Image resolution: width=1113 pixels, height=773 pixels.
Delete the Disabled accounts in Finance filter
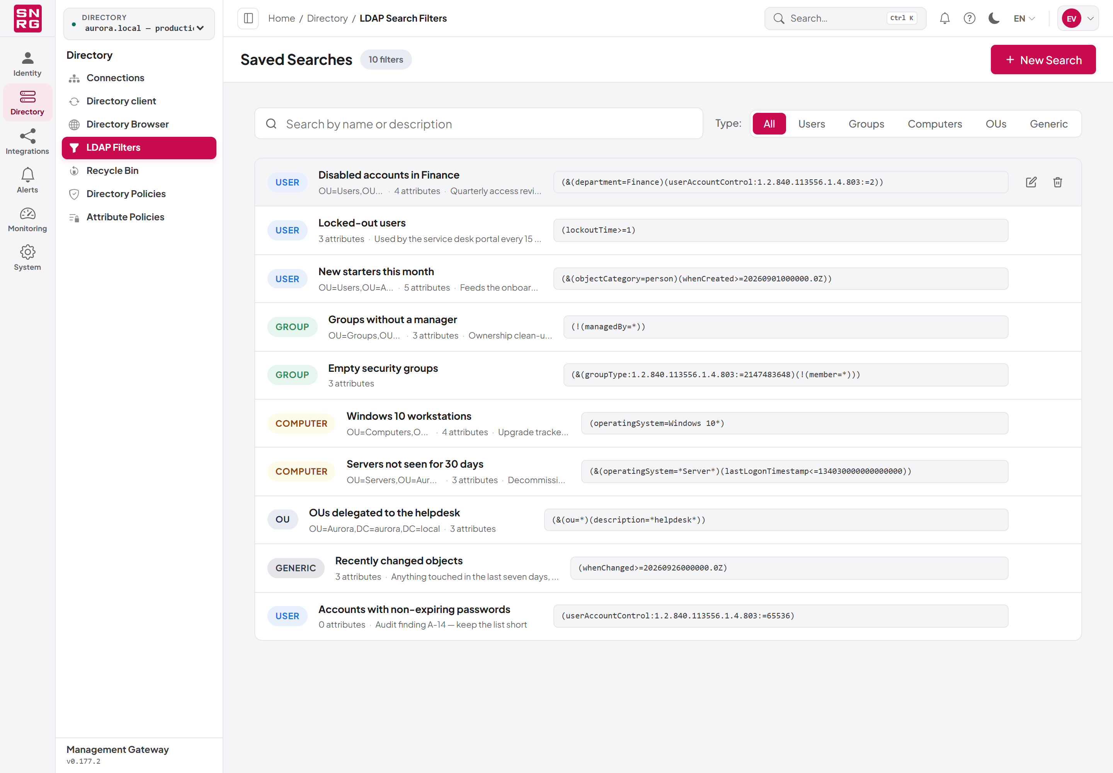(1057, 182)
